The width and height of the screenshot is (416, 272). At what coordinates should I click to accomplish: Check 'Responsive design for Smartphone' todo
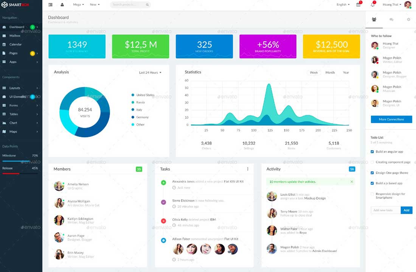(x=373, y=194)
